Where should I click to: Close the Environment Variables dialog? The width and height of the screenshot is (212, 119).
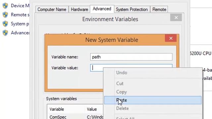tap(176, 18)
